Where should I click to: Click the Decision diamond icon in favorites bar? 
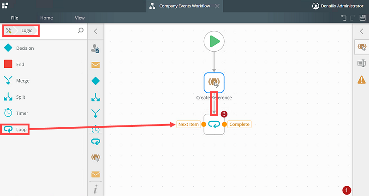pyautogui.click(x=95, y=81)
